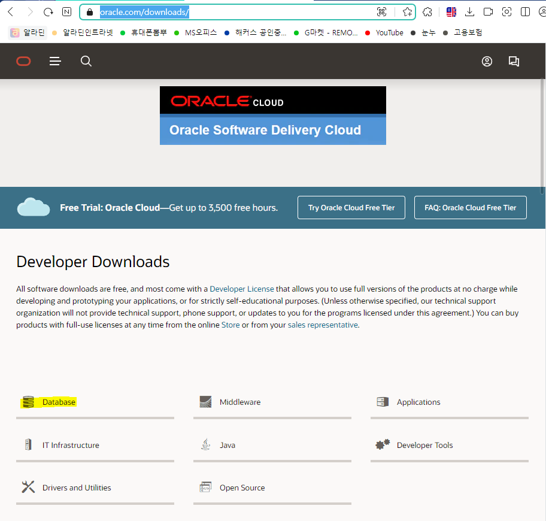The image size is (546, 521).
Task: Open the G마켓 - REMO bookmark
Action: [x=326, y=33]
